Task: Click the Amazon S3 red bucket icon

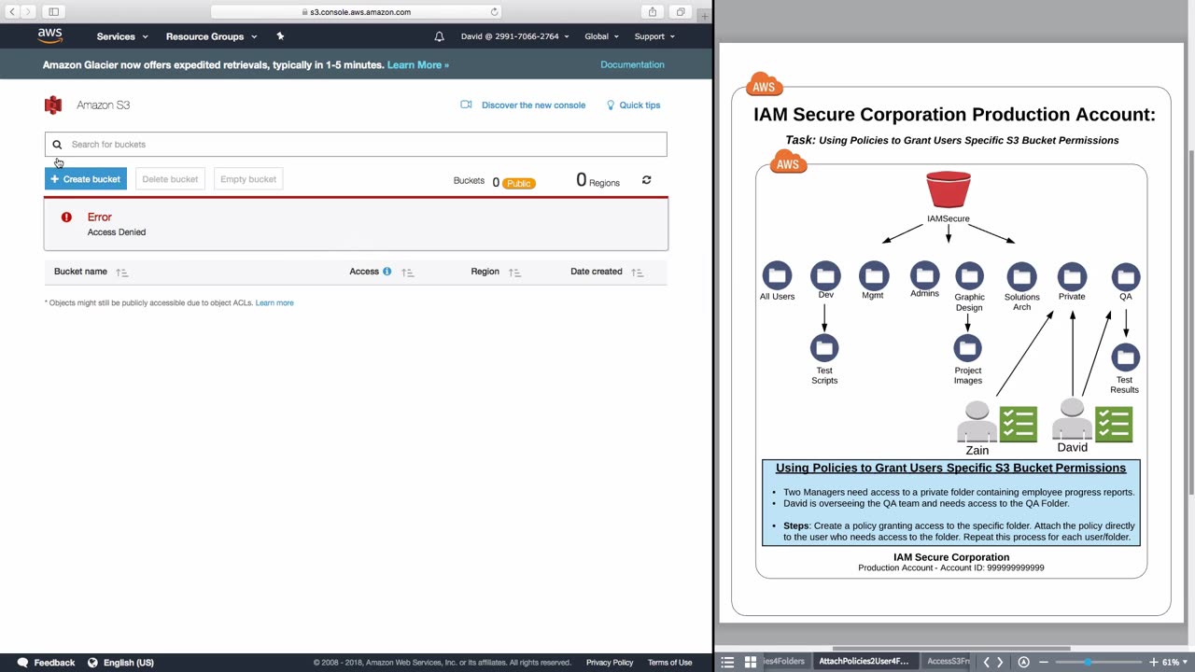Action: (x=53, y=105)
